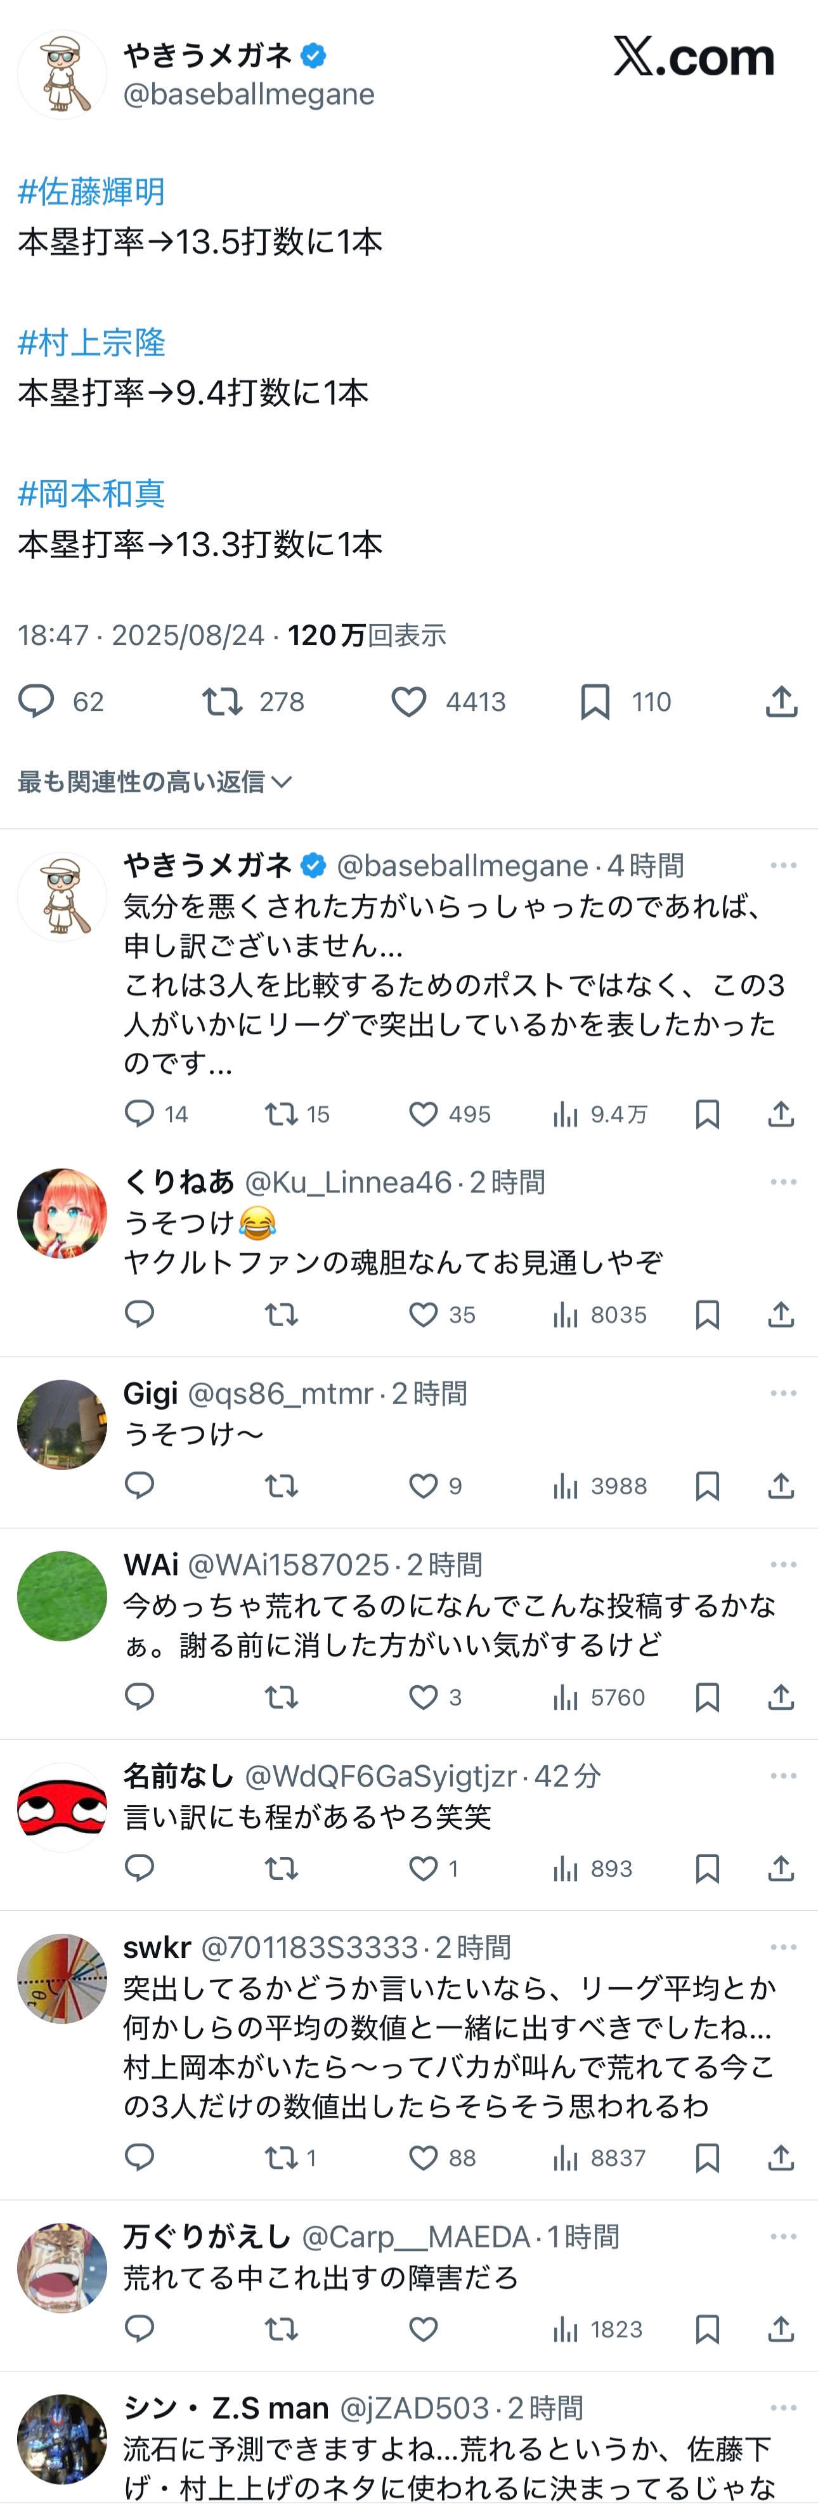Image resolution: width=818 pixels, height=2509 pixels.
Task: Open more options on やきうメガネ's reply
Action: point(783,865)
